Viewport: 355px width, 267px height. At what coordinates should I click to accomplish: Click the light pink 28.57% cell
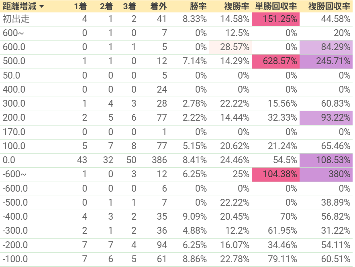[230, 47]
